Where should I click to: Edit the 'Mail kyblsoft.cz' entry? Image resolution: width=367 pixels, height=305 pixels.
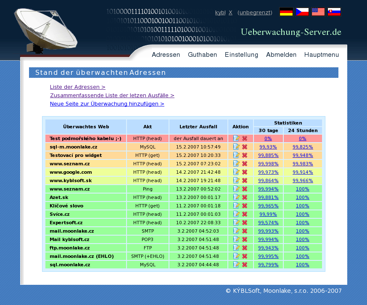click(236, 239)
